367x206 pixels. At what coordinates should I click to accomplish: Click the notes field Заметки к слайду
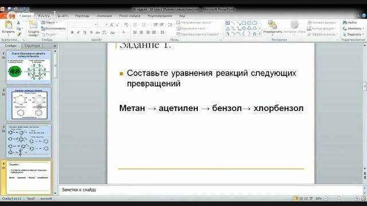click(x=210, y=190)
